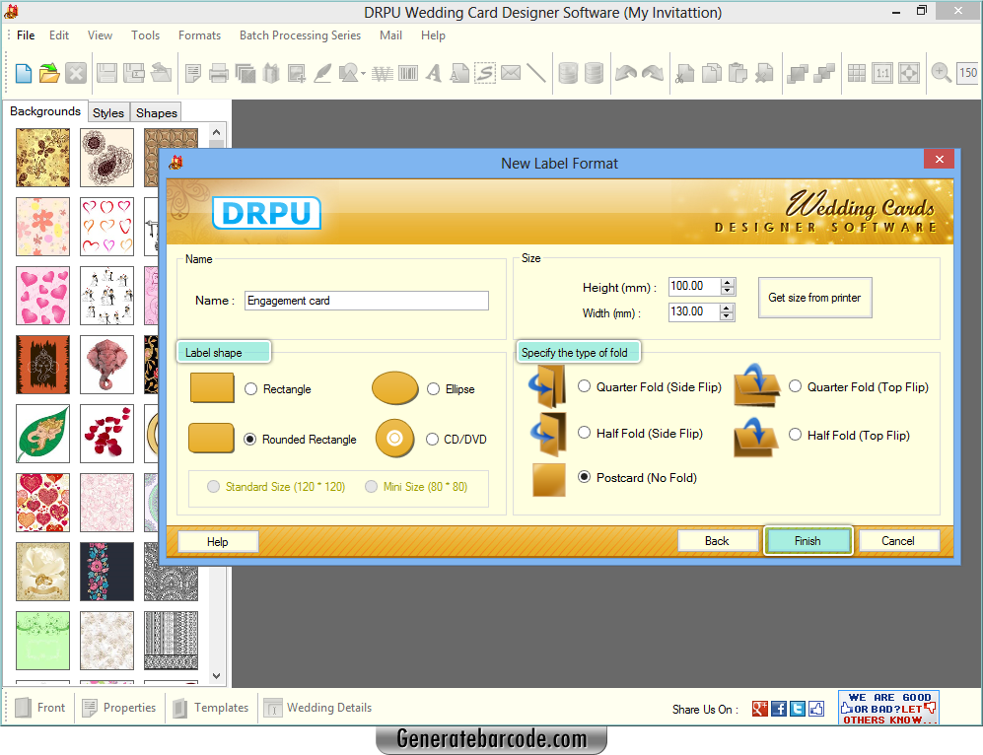
Task: Select the Rectangle label shape
Action: pos(250,389)
